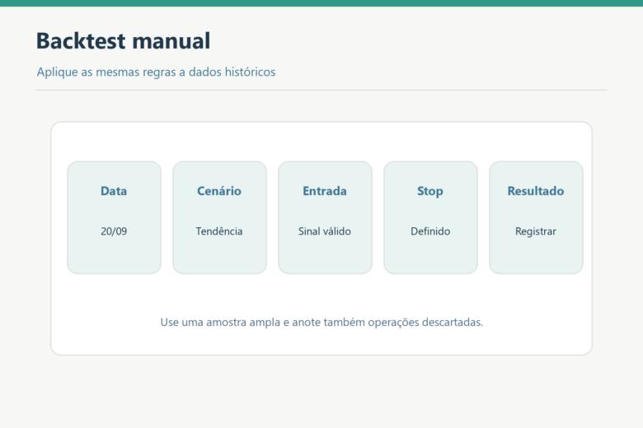Click the Stop card title

tap(429, 191)
